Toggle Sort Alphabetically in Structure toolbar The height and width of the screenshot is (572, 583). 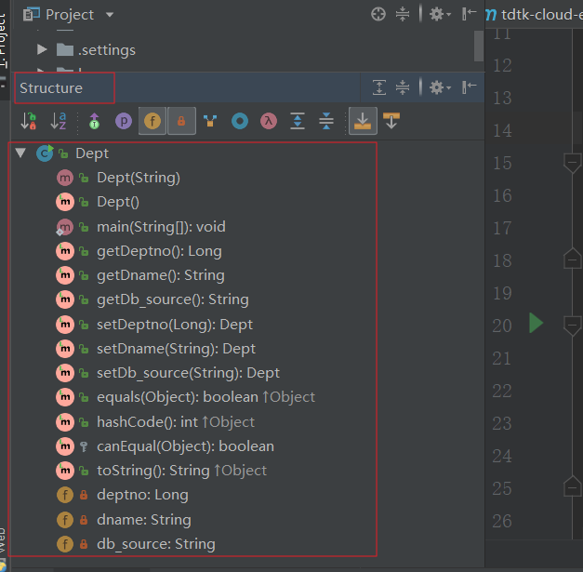pyautogui.click(x=58, y=121)
